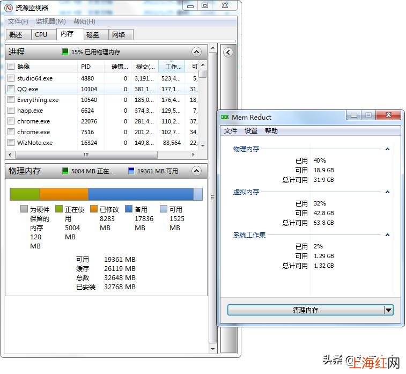Open the 文件 menu in Mem Reduct
406x374 pixels.
point(231,130)
